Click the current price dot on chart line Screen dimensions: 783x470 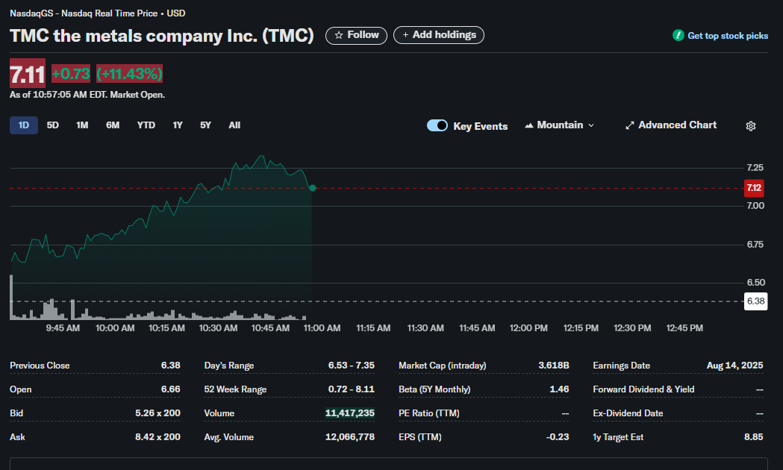tap(313, 188)
